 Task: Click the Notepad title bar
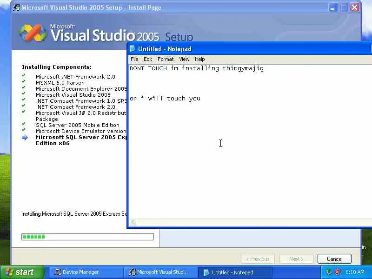pos(250,49)
